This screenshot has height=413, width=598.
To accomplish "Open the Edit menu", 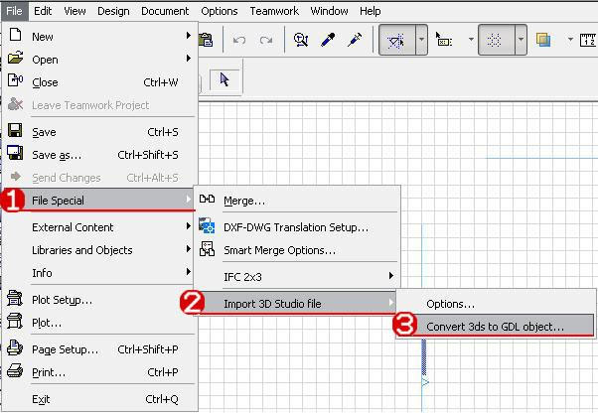I will pos(43,11).
